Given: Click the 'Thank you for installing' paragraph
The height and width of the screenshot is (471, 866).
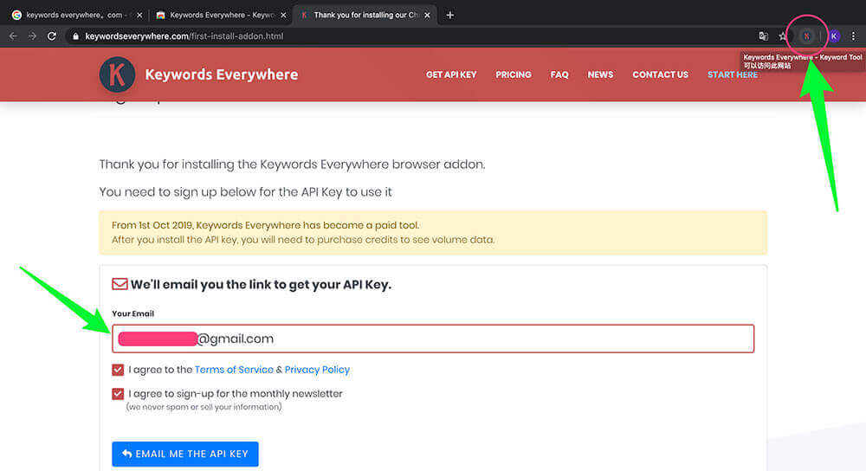Looking at the screenshot, I should tap(292, 164).
